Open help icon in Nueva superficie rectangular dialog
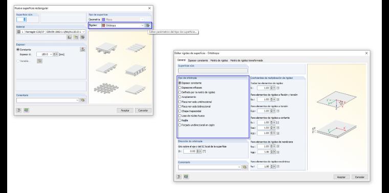Viewport: 389px width, 193px height. coord(19,110)
